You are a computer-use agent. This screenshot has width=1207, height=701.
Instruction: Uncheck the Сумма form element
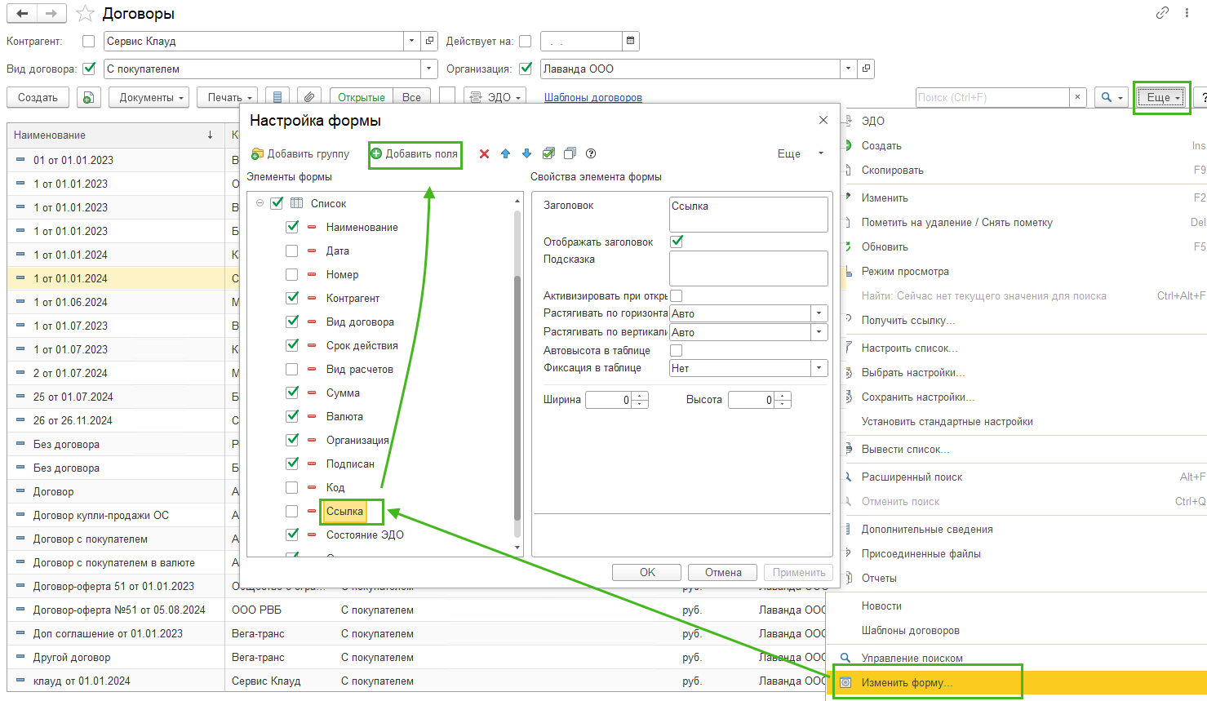(292, 393)
